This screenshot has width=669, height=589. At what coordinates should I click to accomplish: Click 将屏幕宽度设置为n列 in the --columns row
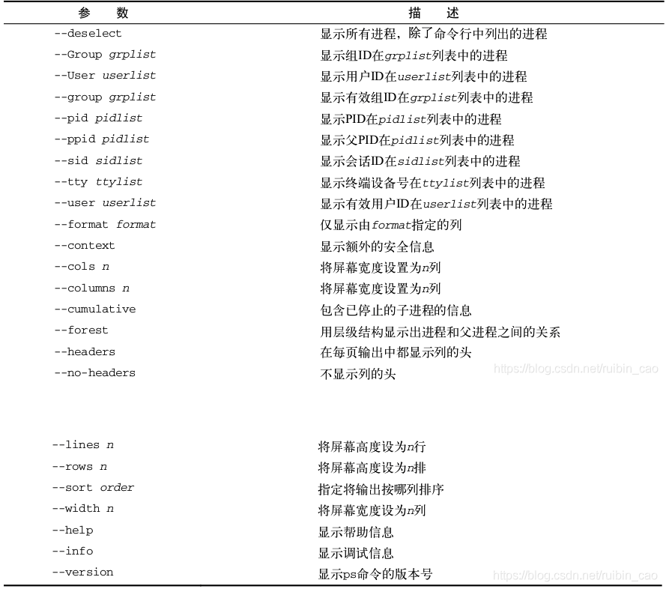click(380, 289)
